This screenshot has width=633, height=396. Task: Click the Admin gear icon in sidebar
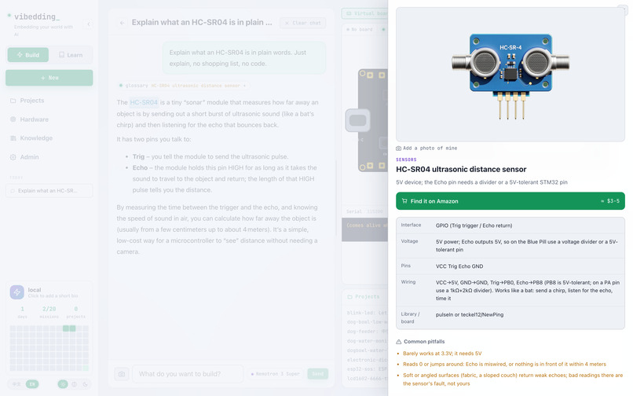13,157
